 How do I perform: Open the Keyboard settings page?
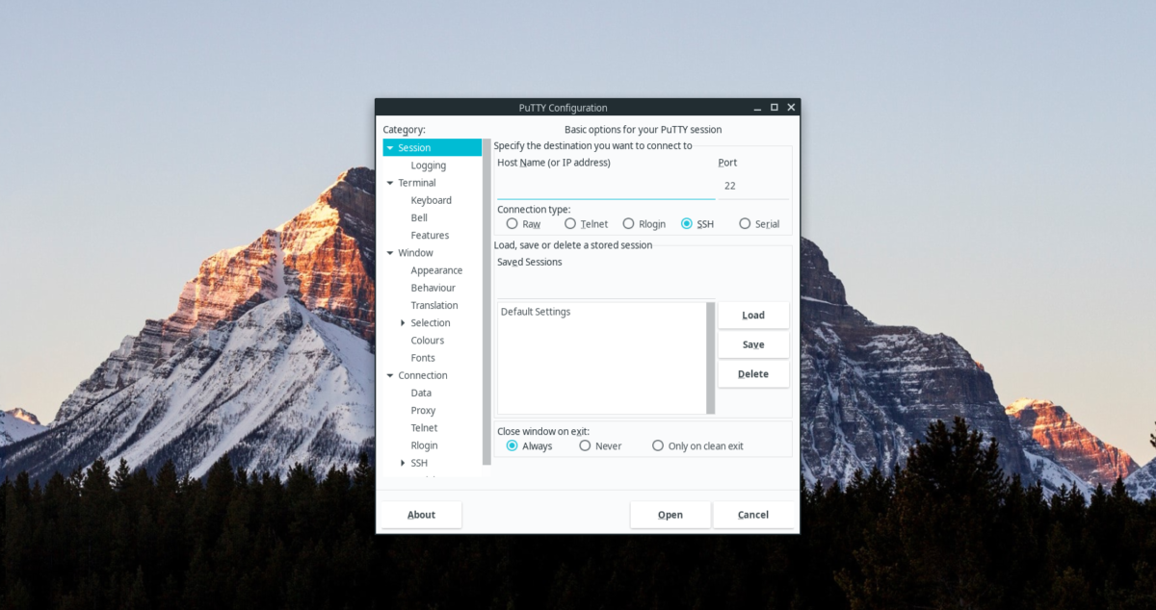pos(431,199)
